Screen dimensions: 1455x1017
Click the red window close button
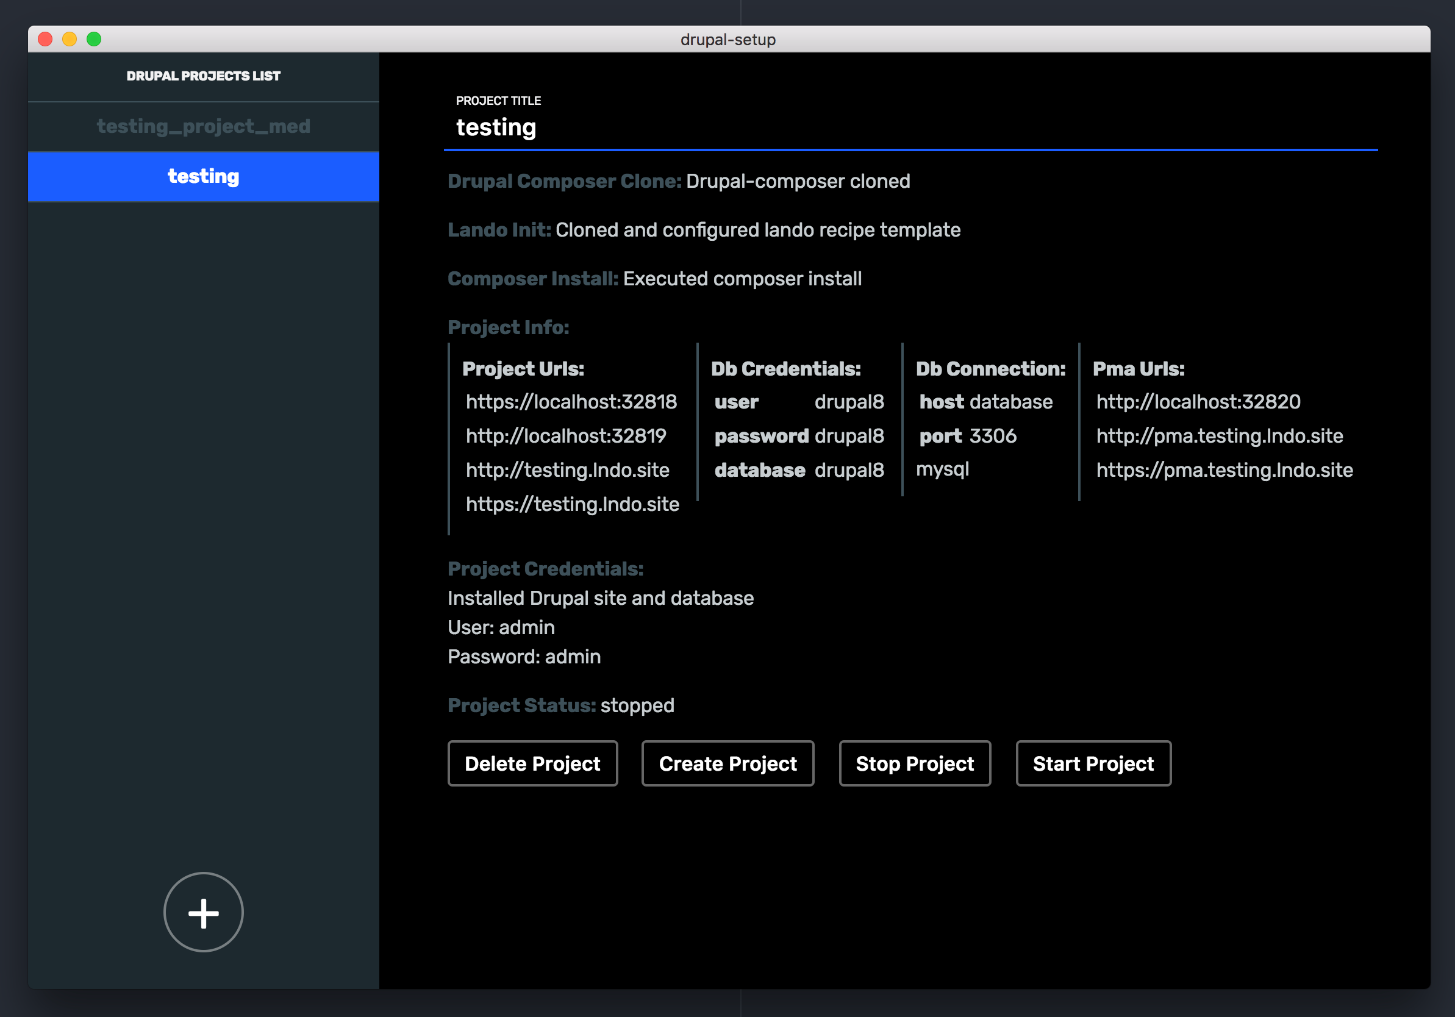(x=45, y=39)
